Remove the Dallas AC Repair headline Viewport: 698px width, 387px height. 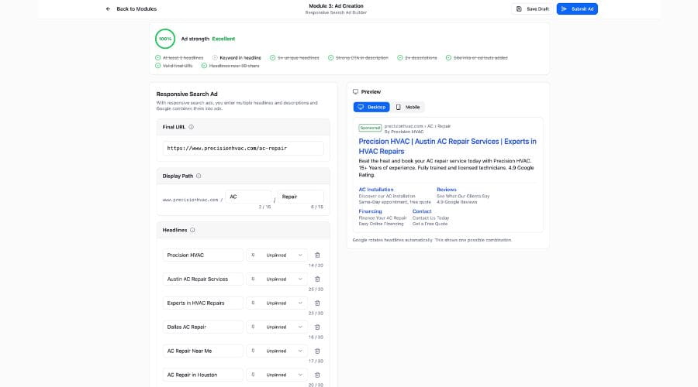click(317, 327)
